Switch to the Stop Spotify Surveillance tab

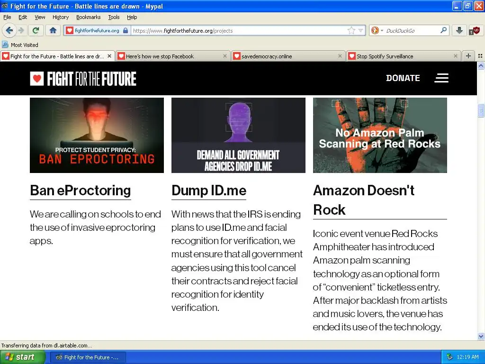pyautogui.click(x=404, y=56)
